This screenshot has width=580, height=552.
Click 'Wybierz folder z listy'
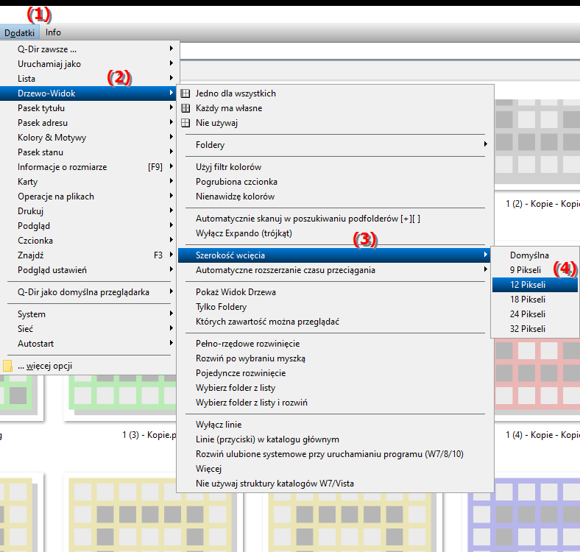(x=335, y=388)
